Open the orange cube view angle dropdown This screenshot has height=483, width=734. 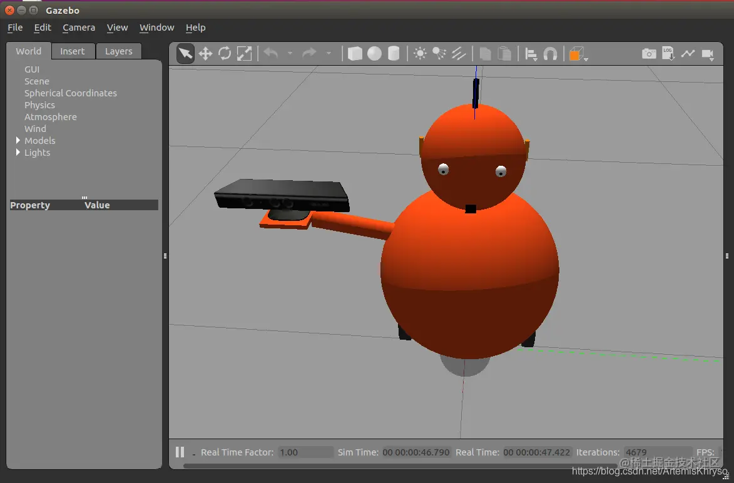point(578,54)
